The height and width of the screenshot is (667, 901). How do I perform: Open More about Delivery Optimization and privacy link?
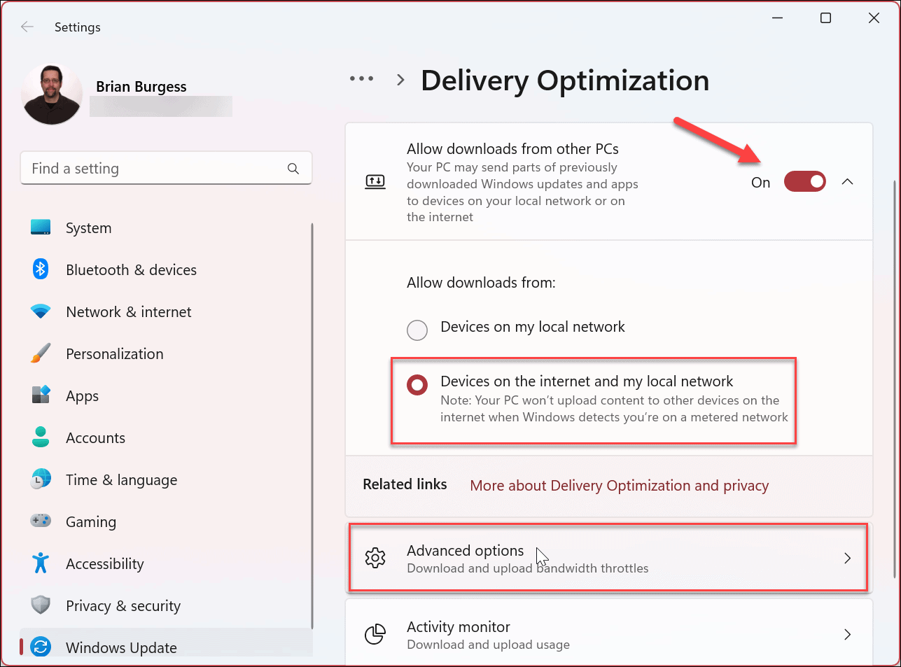click(620, 486)
